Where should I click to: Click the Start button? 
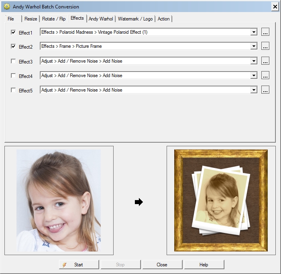point(79,264)
